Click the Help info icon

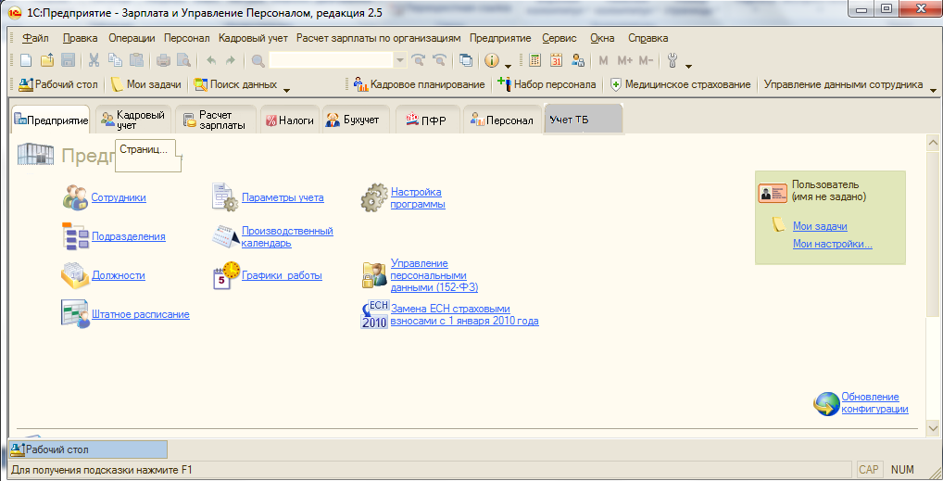[x=492, y=60]
